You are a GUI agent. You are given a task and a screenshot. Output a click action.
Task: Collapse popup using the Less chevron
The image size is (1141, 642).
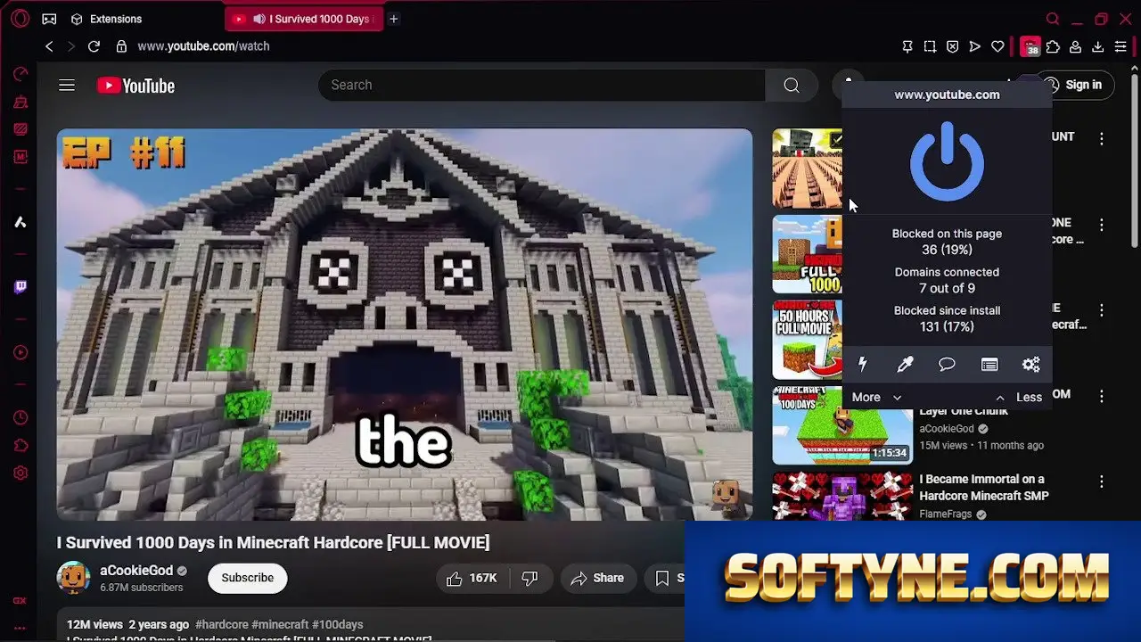point(1018,397)
